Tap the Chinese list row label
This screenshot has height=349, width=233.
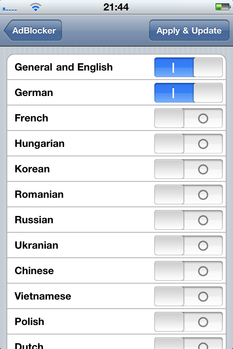[x=34, y=271]
